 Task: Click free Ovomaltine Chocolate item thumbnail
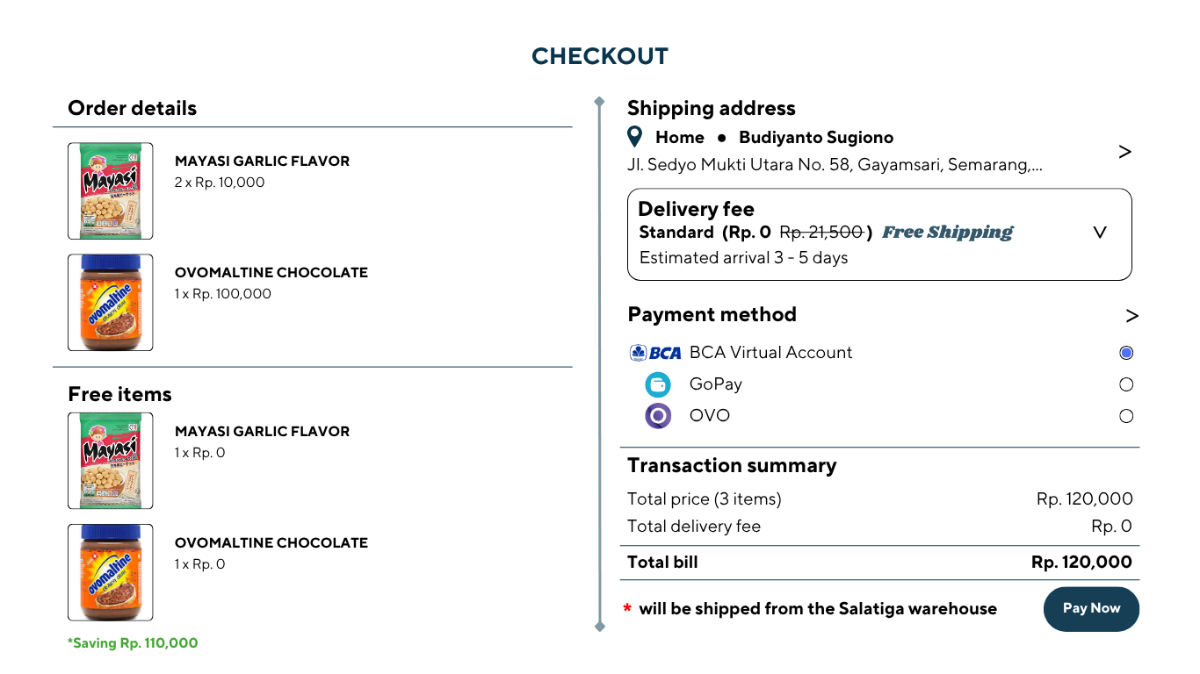point(111,572)
